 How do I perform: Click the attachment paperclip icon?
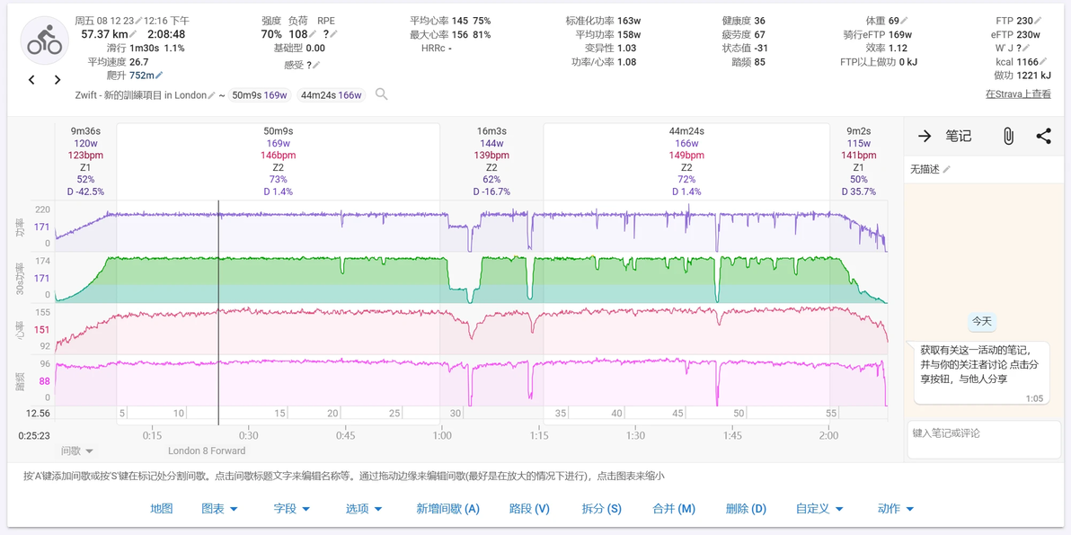tap(1007, 136)
